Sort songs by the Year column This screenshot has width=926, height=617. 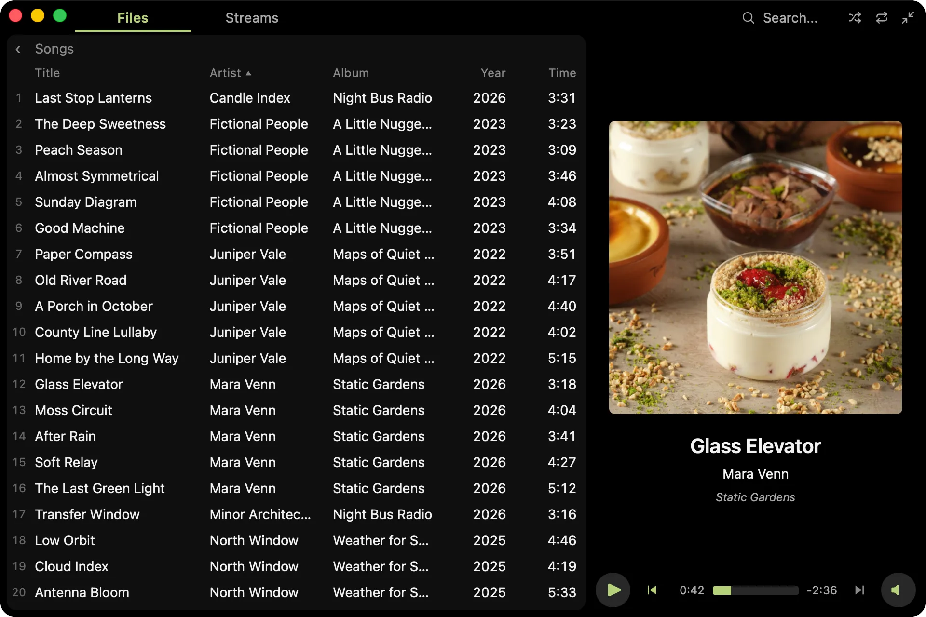(x=493, y=73)
